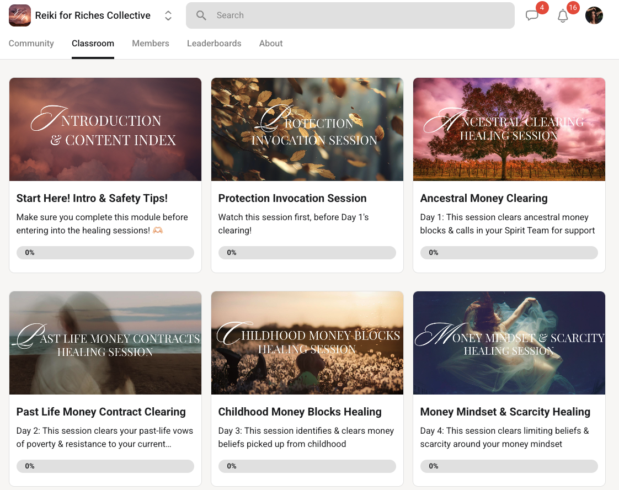
Task: Click the Reiki for Riches Collective logo
Action: pyautogui.click(x=20, y=15)
